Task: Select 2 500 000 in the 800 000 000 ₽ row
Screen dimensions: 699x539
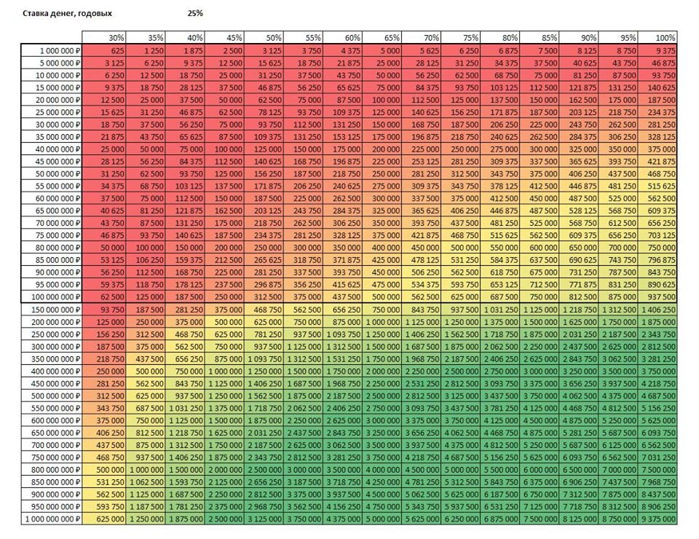Action: [264, 470]
